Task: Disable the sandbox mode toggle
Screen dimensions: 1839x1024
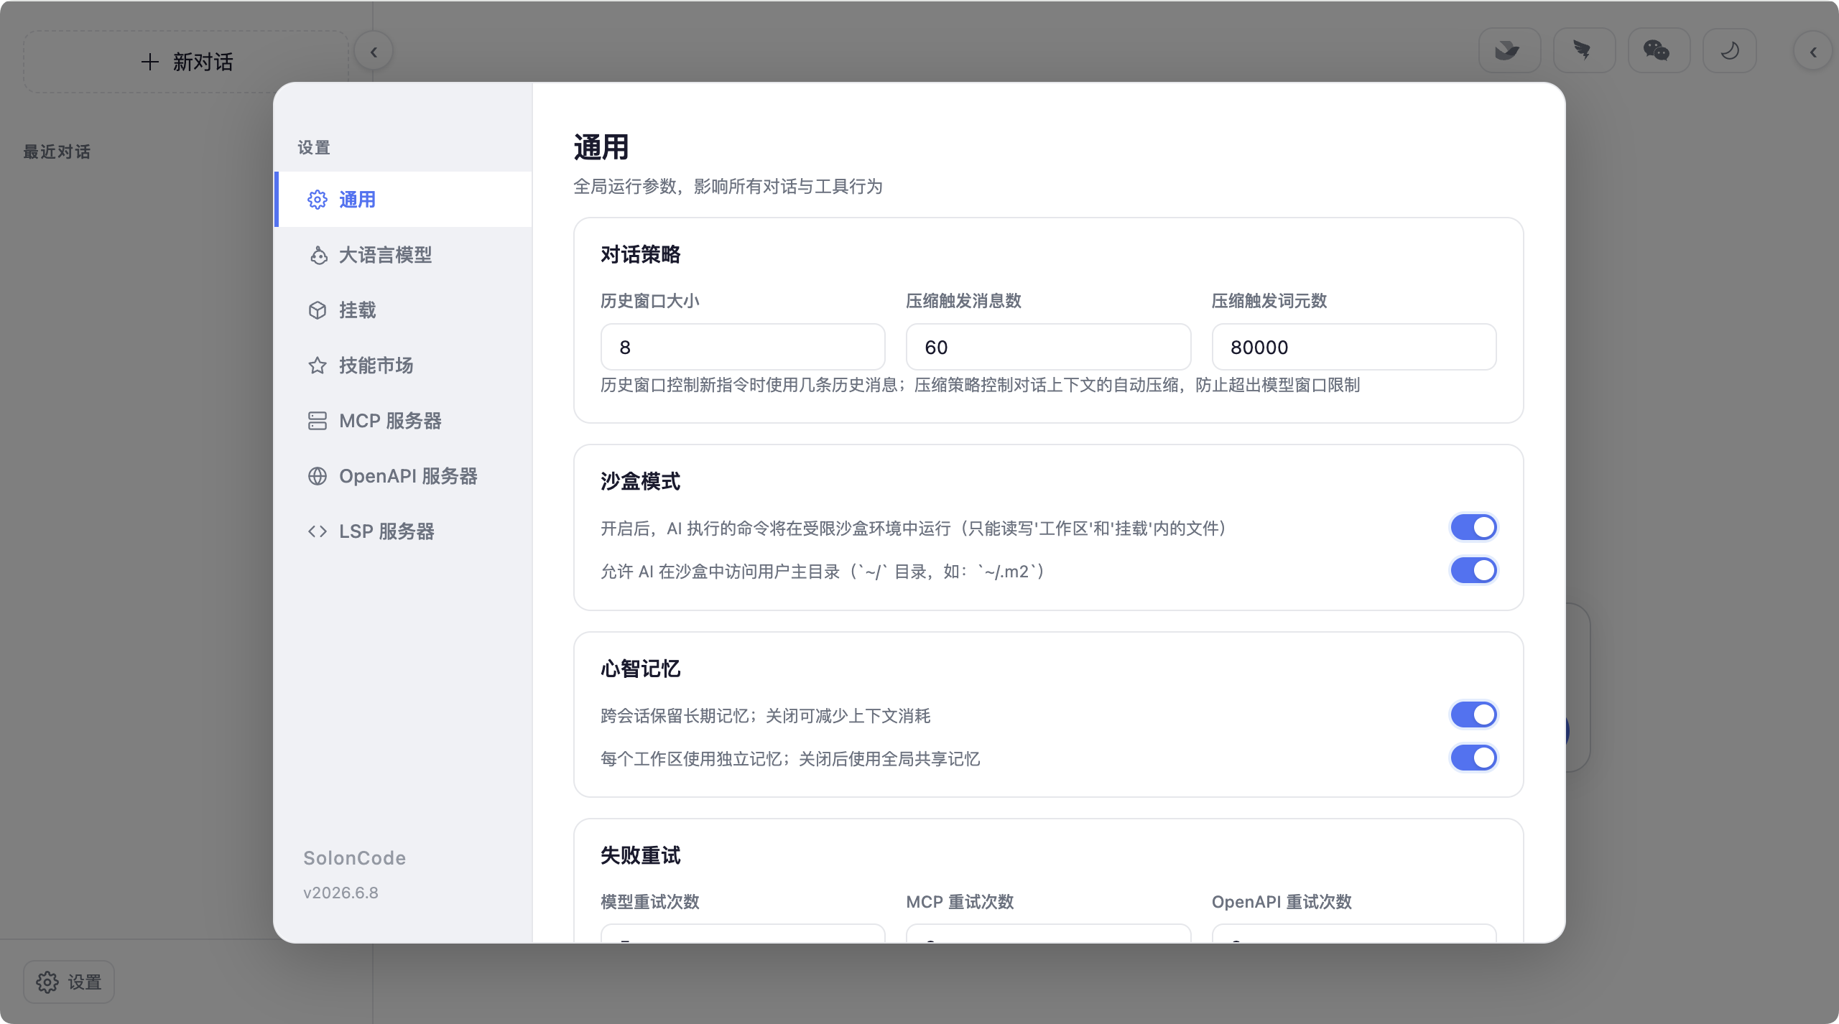Action: coord(1473,528)
